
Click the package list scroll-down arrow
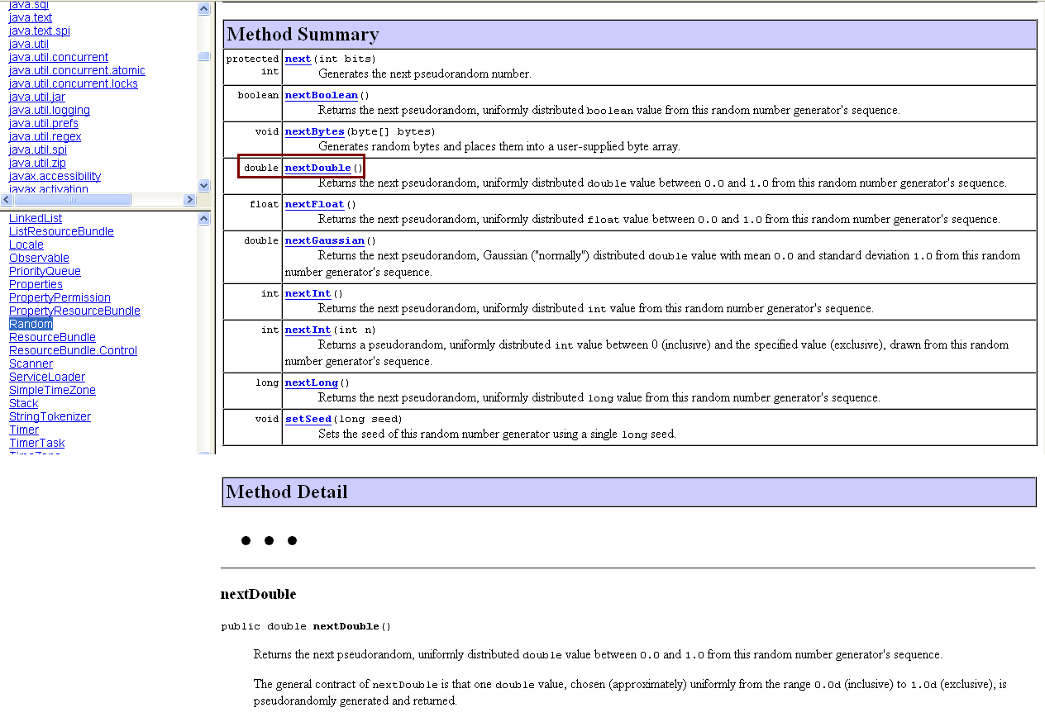pyautogui.click(x=204, y=186)
